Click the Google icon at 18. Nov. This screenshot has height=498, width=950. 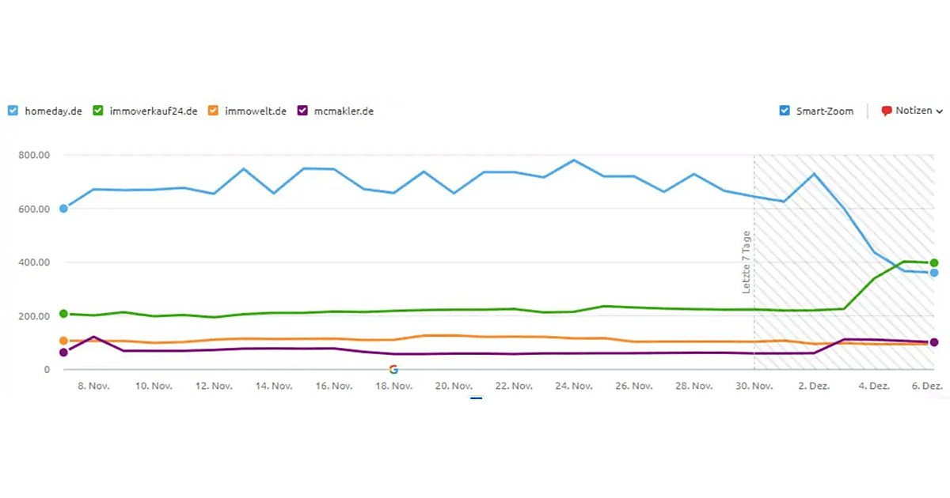coord(393,369)
